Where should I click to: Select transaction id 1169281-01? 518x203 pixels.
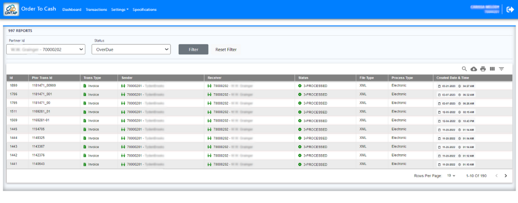pos(40,120)
